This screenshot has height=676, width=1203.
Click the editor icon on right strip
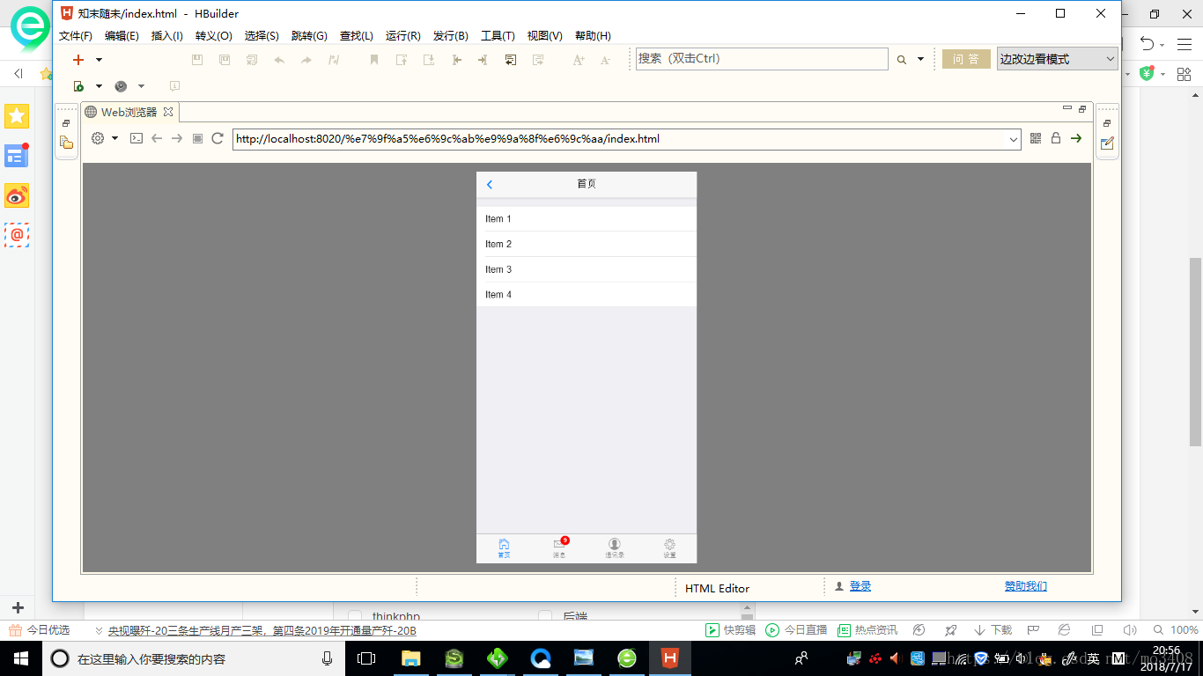tap(1107, 143)
